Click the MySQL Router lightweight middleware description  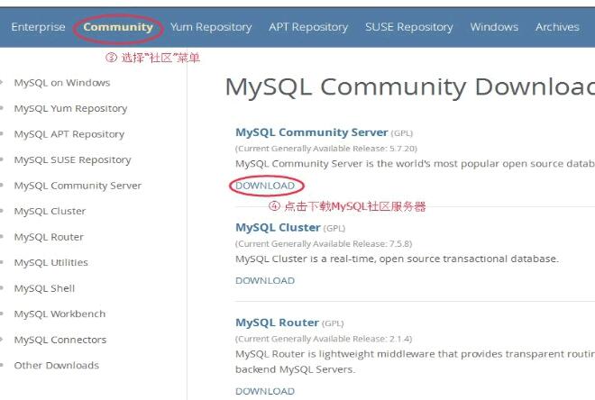tap(415, 361)
